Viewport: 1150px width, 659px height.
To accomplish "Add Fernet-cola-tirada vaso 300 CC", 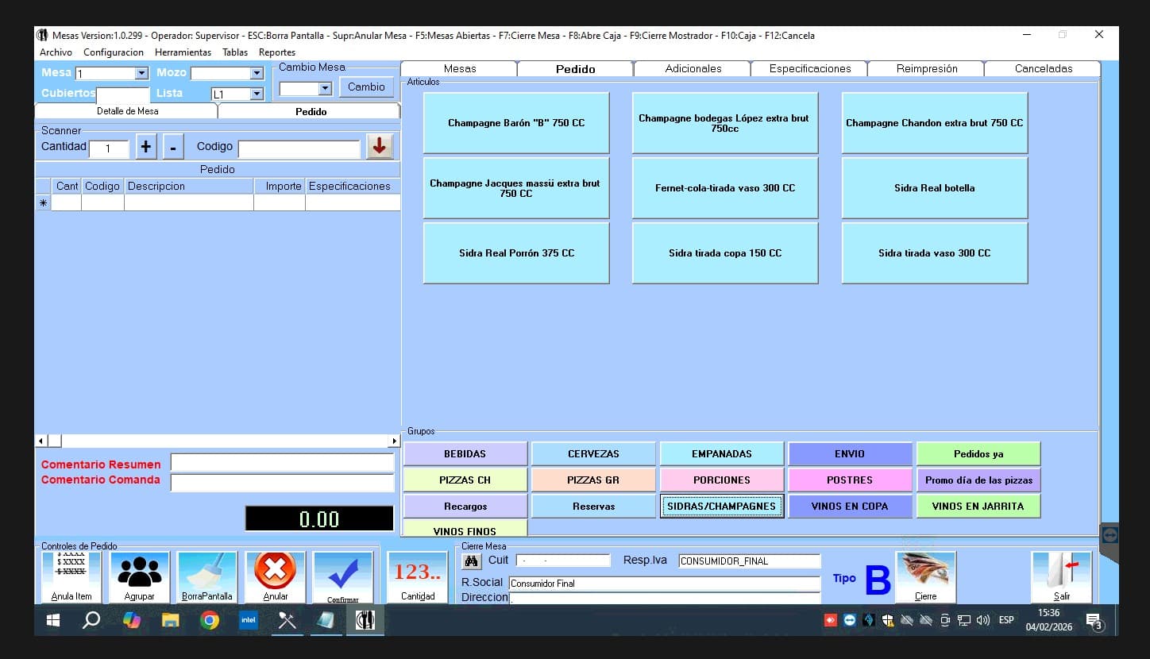I will point(725,188).
